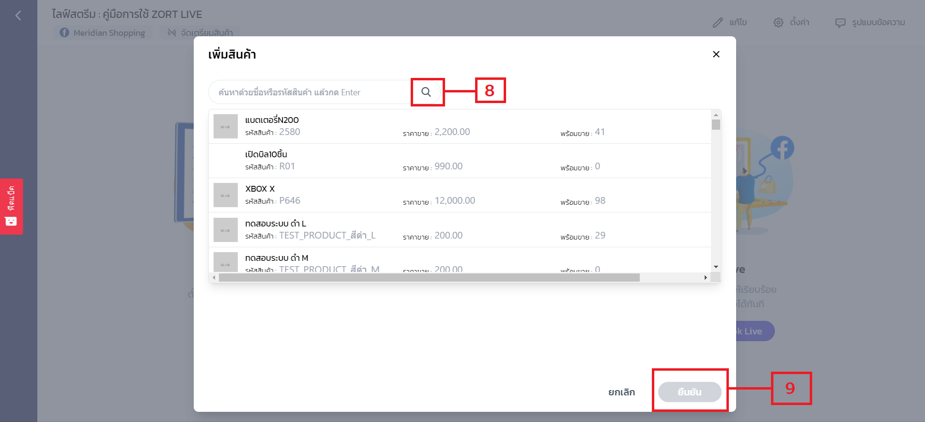Click product code P646
925x422 pixels.
290,200
